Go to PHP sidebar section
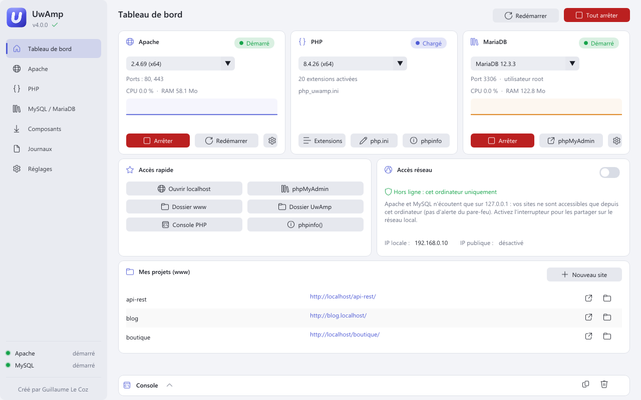This screenshot has height=400, width=641. point(54,88)
